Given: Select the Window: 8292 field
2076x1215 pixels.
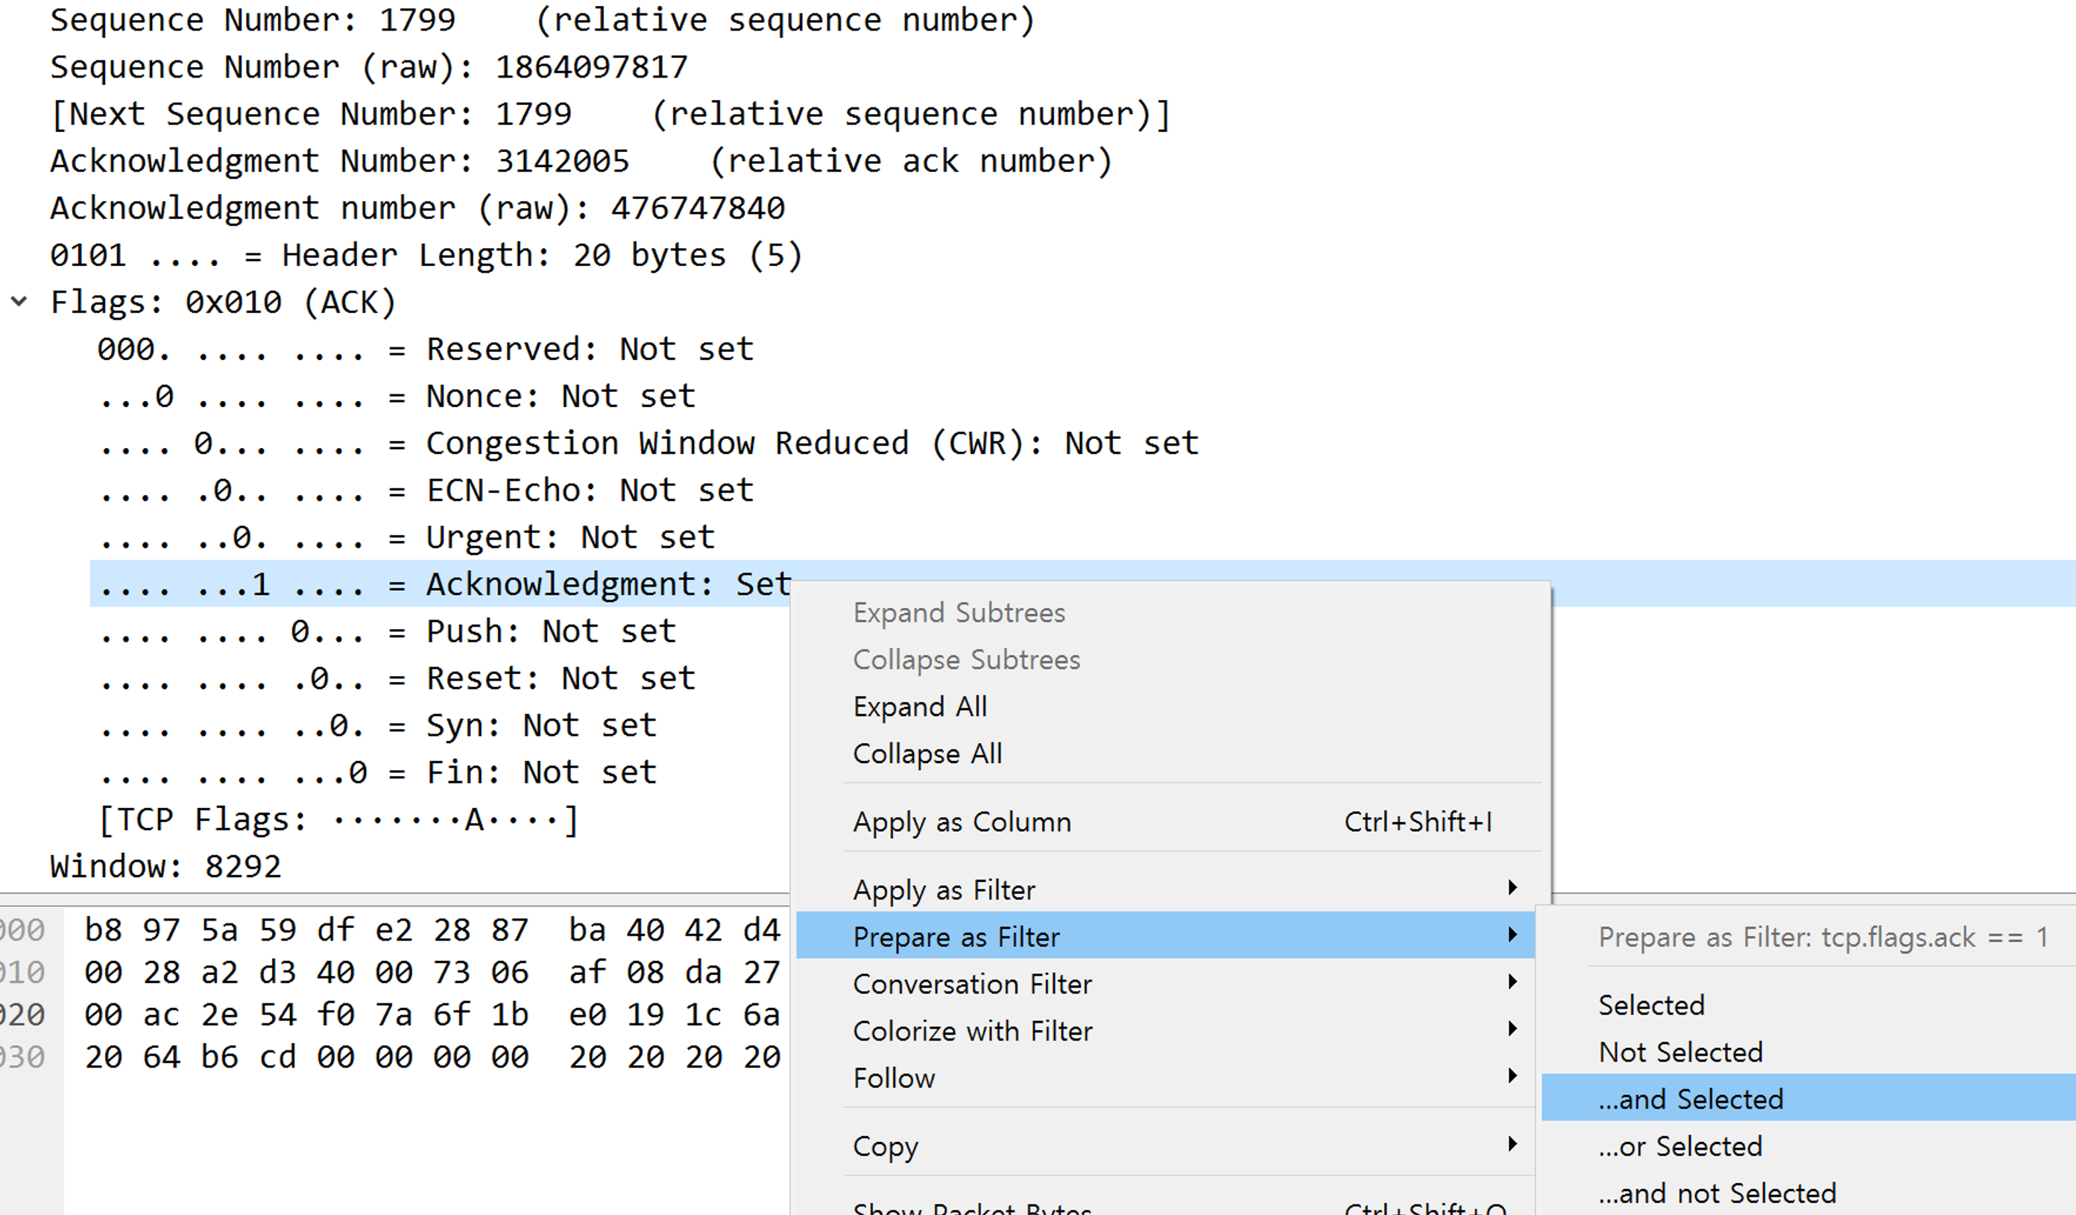Looking at the screenshot, I should click(165, 867).
